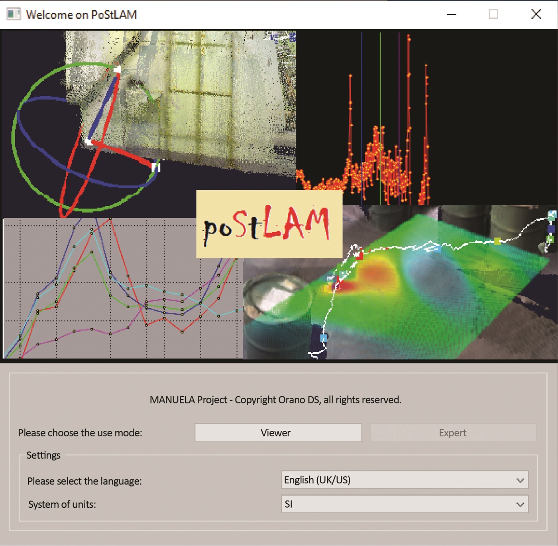Click the chevron on the units dropdown
This screenshot has height=546, width=558.
[x=520, y=505]
